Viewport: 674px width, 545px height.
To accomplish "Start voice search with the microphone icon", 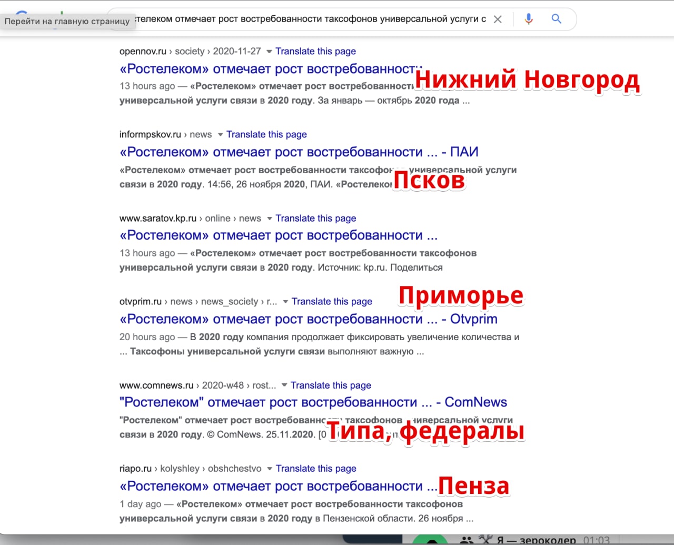I will pyautogui.click(x=529, y=19).
